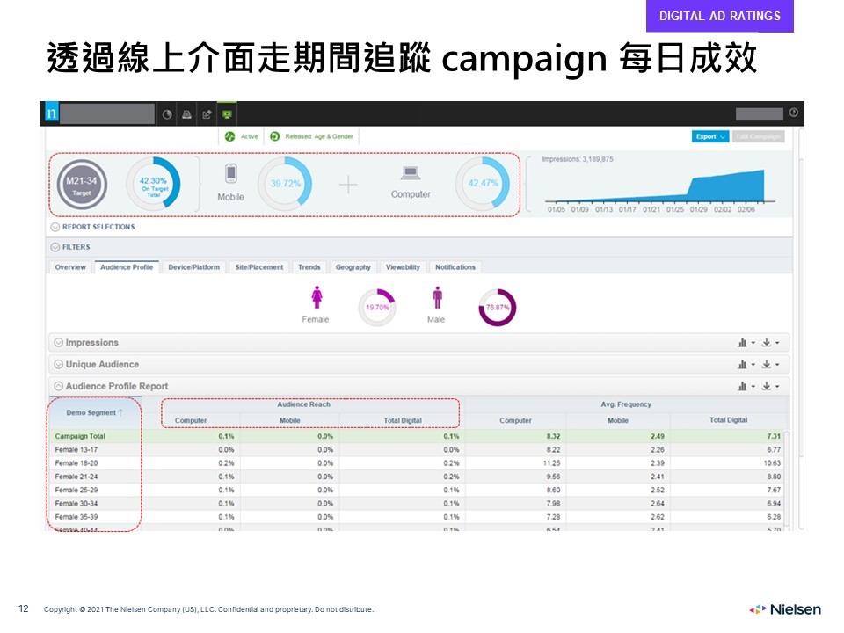Click the 8.32 Campaign Total frequency value

pyautogui.click(x=553, y=437)
